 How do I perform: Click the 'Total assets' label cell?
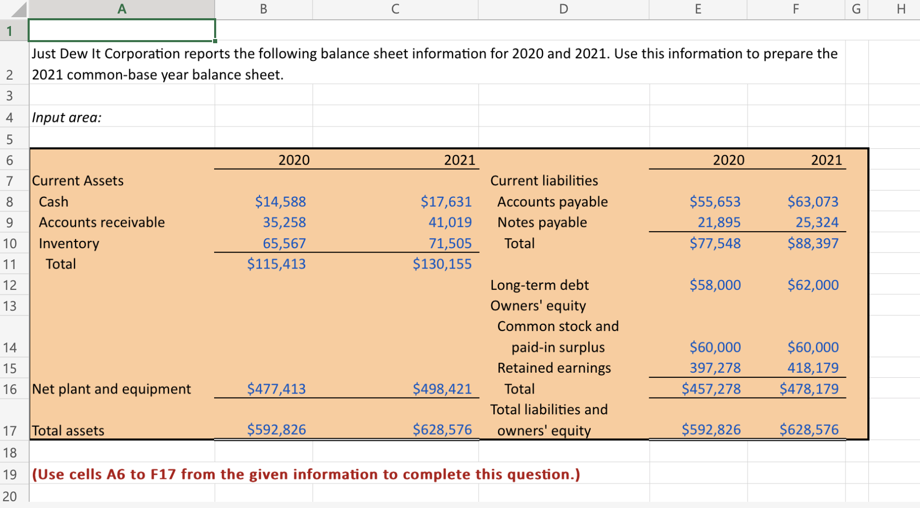point(68,430)
